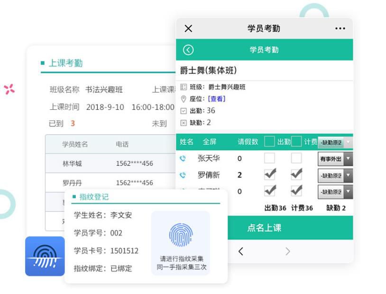The width and height of the screenshot is (386, 294).
Task: Click 请假数 column header
Action: 248,142
